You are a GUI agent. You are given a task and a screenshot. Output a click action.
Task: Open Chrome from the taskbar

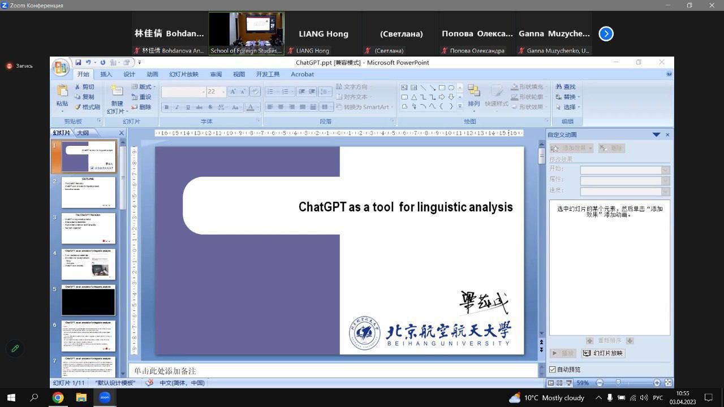click(x=58, y=397)
